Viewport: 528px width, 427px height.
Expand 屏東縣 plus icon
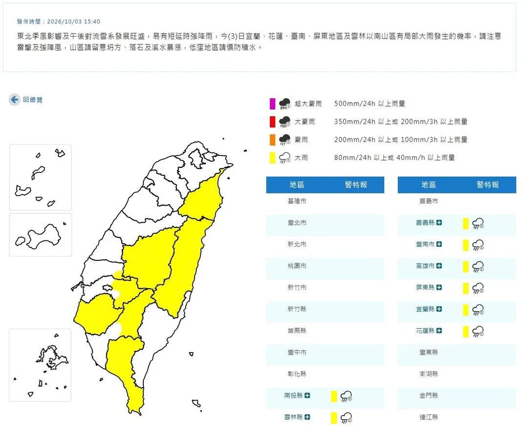(x=439, y=287)
